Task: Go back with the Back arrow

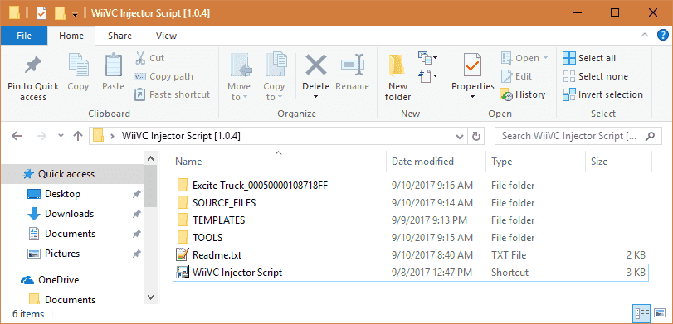Action: [17, 136]
